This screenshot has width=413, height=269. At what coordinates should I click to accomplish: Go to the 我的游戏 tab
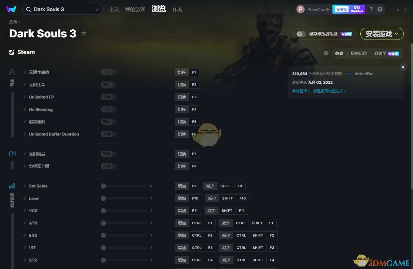(x=135, y=10)
